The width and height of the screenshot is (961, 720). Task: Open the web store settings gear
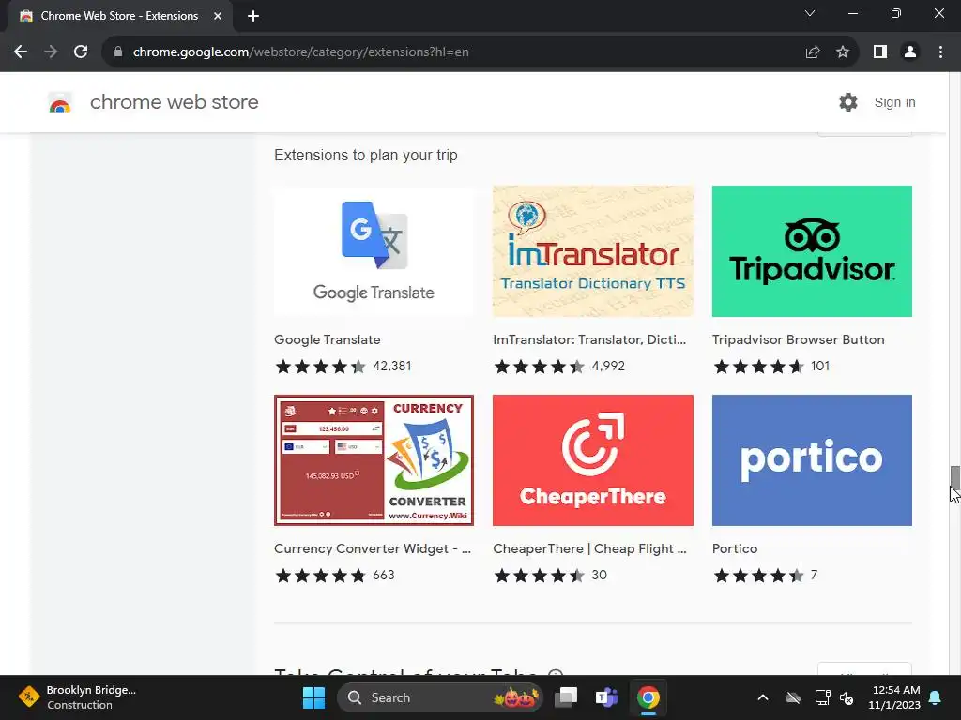point(848,102)
